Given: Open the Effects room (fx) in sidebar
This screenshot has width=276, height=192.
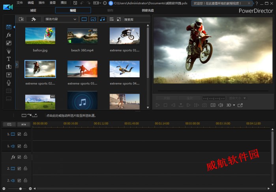Looking at the screenshot, I should pos(9,35).
